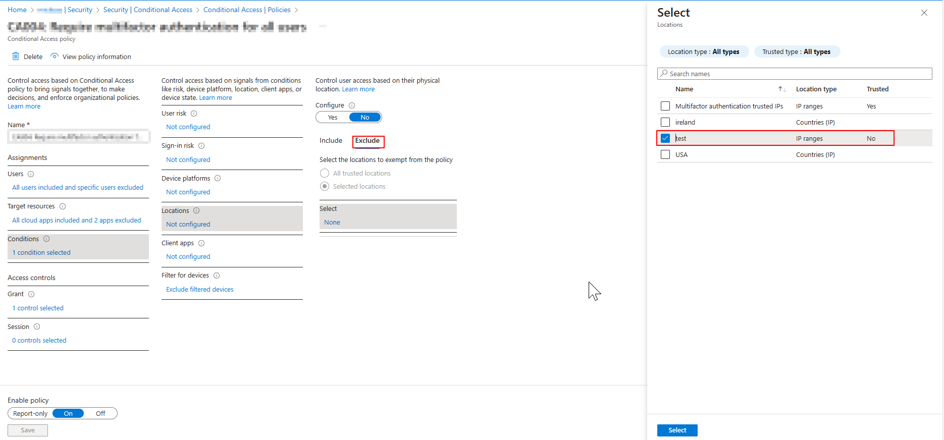944x440 pixels.
Task: Check the ireland location checkbox
Action: [665, 122]
